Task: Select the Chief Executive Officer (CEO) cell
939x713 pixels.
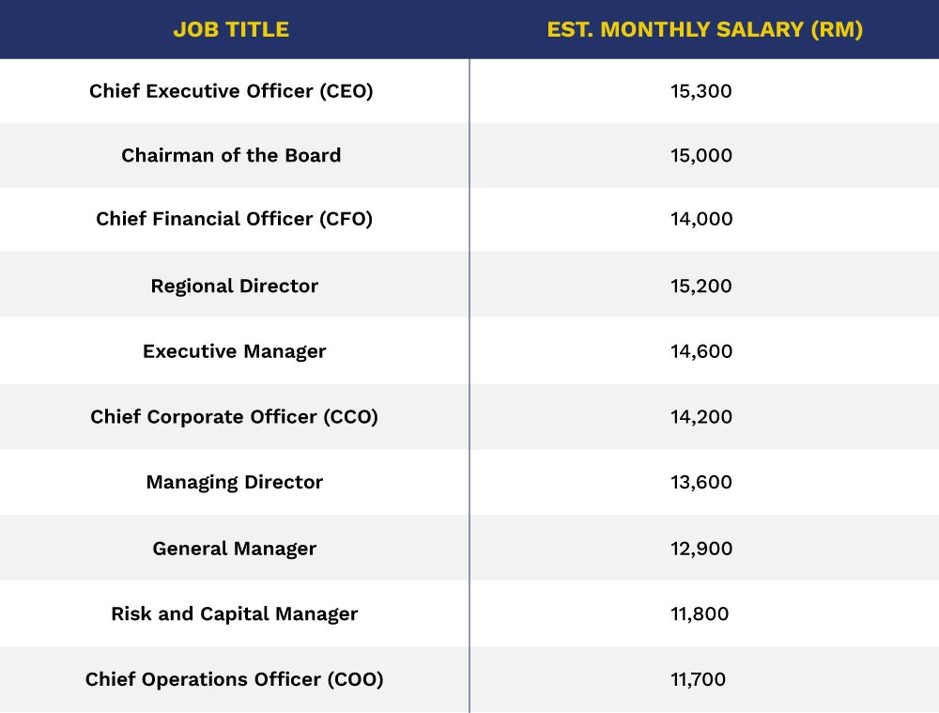Action: coord(231,91)
